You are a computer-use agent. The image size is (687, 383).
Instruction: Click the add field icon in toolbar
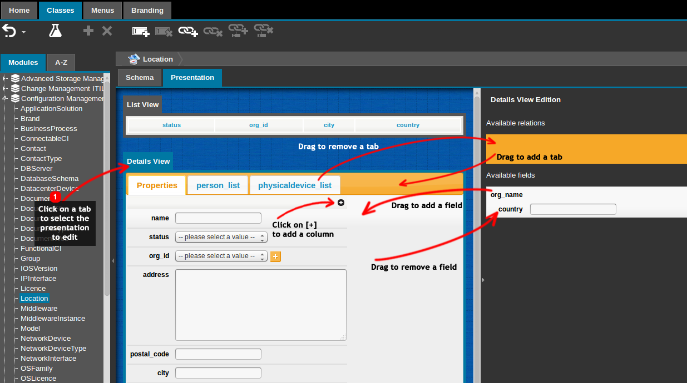(x=141, y=31)
